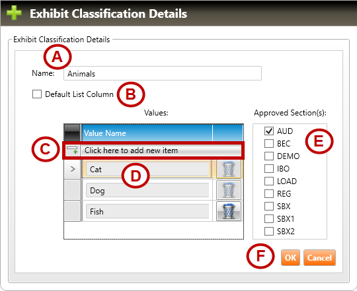Click the green plus icon in title bar
The height and width of the screenshot is (291, 357).
point(14,13)
